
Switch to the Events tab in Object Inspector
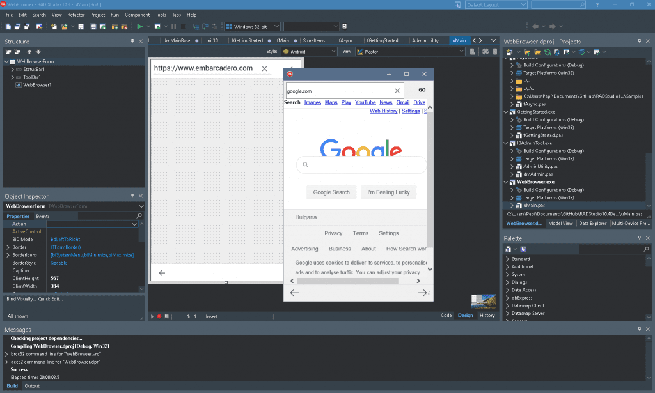(x=43, y=216)
